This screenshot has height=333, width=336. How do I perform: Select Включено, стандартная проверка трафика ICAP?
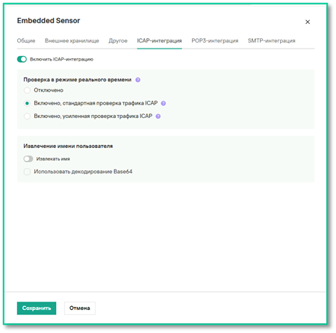pyautogui.click(x=27, y=103)
